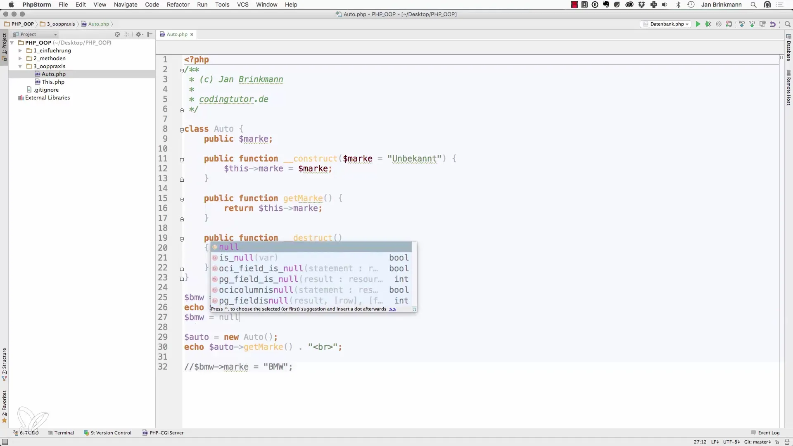Open the Refactor menu
Viewport: 793px width, 446px height.
coord(178,5)
